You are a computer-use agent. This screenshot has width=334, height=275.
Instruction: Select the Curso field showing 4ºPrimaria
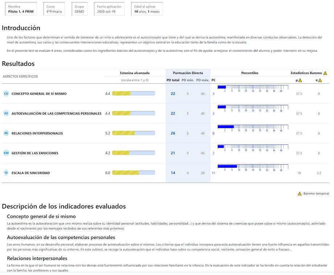point(54,9)
